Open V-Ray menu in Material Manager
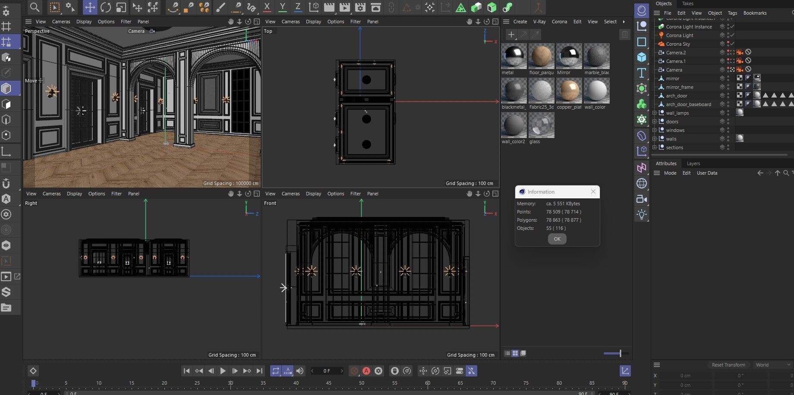Image resolution: width=794 pixels, height=395 pixels. [x=539, y=22]
